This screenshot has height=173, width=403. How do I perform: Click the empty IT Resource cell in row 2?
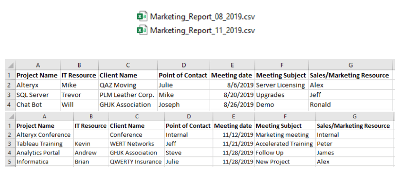(x=91, y=135)
